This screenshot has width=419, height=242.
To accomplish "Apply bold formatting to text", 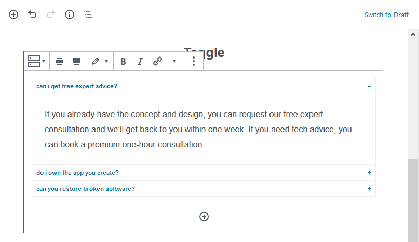I will 123,61.
